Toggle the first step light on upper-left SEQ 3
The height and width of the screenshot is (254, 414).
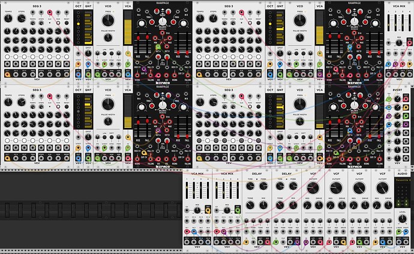[x=7, y=57]
